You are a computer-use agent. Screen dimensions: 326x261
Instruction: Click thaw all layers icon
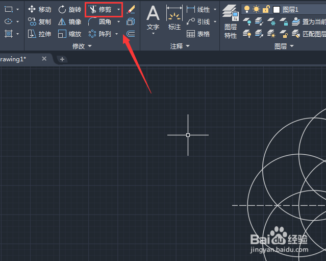coord(271,34)
